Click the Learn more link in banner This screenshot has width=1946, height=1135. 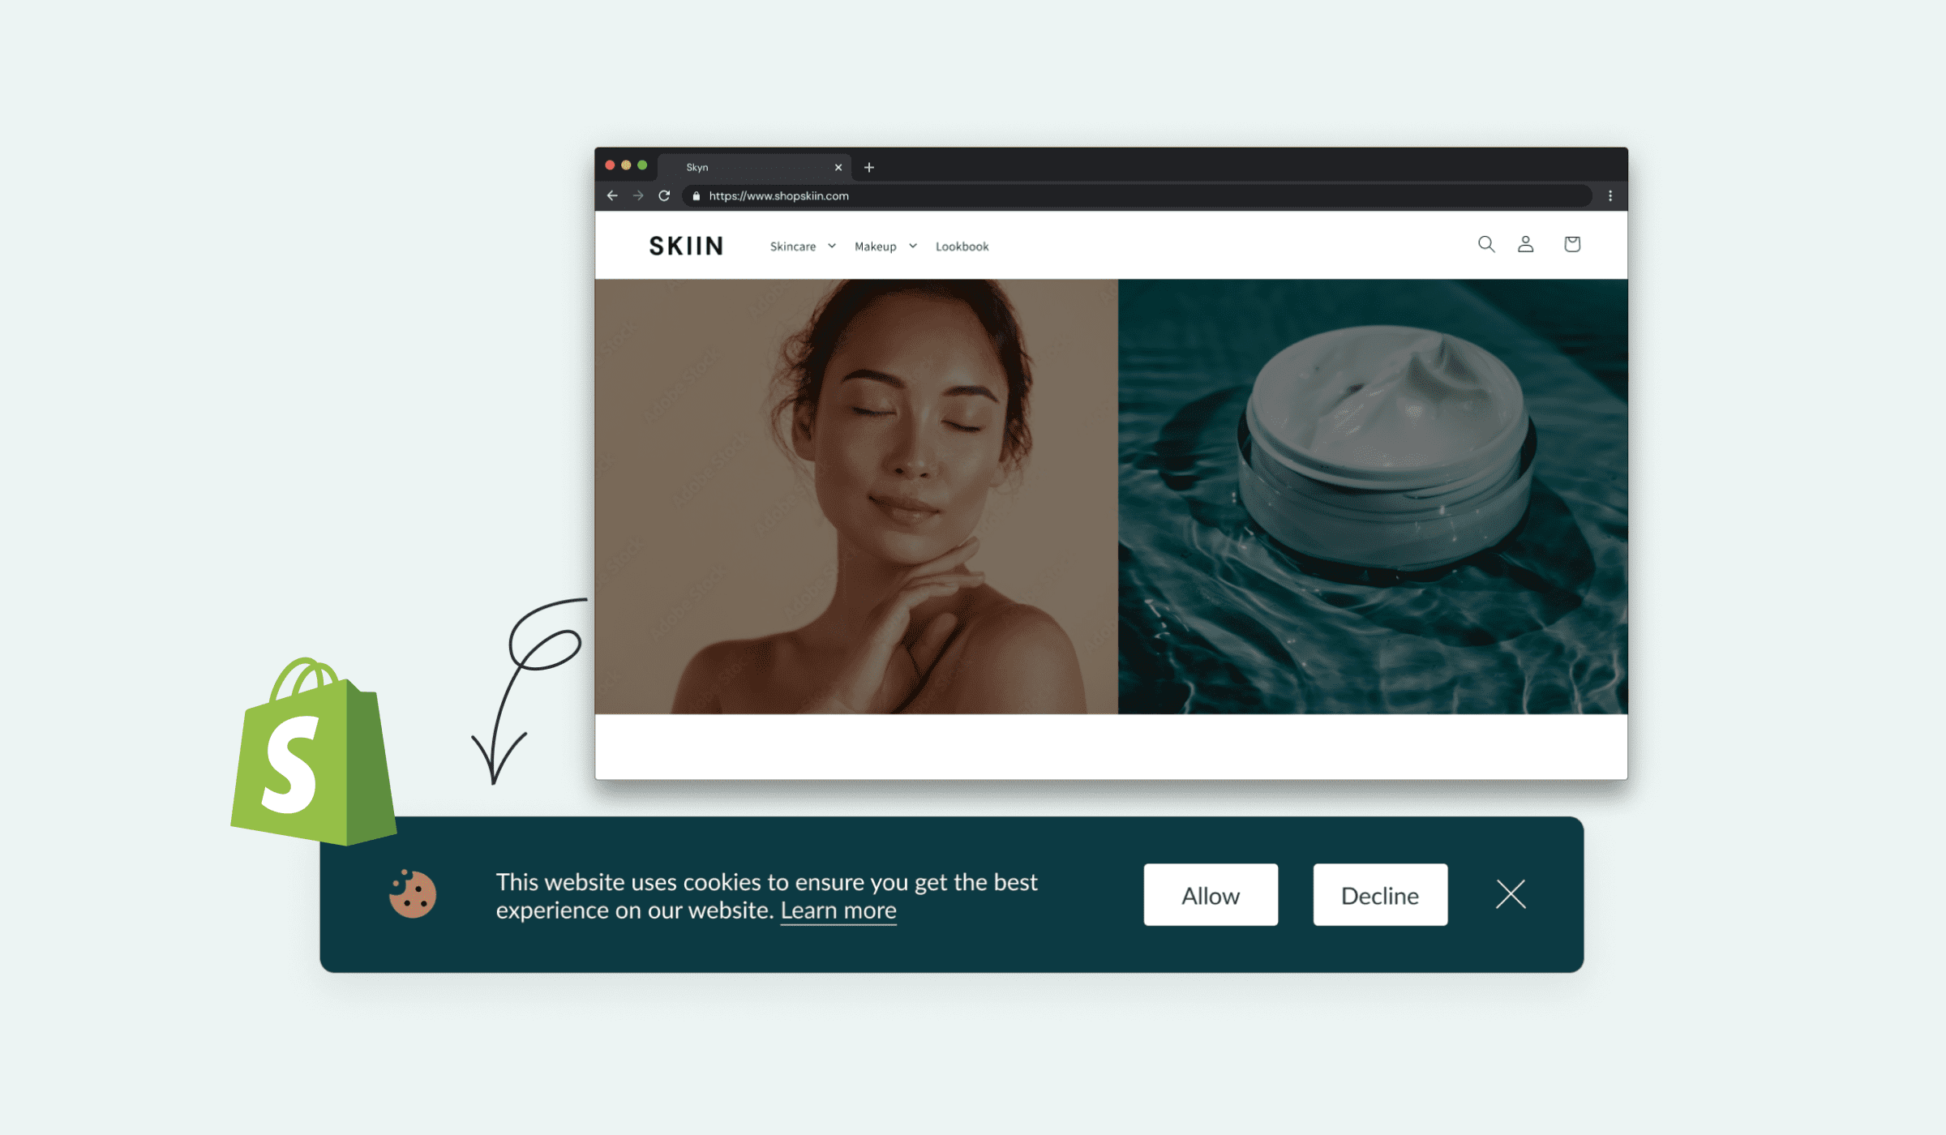pos(837,910)
